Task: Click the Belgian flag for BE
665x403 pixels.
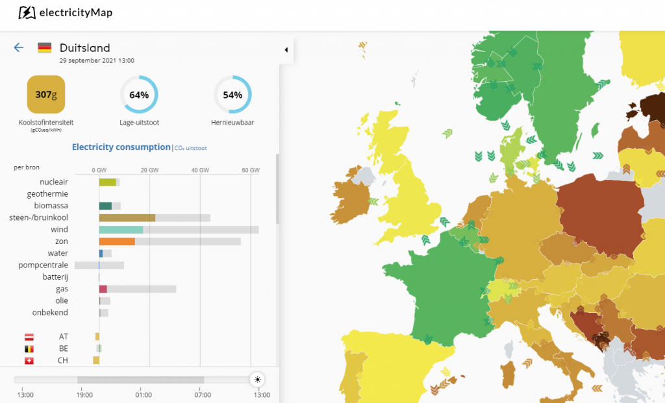Action: [29, 348]
